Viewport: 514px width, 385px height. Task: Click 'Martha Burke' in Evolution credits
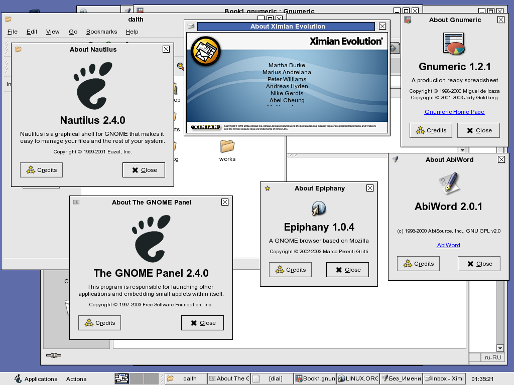pyautogui.click(x=287, y=65)
